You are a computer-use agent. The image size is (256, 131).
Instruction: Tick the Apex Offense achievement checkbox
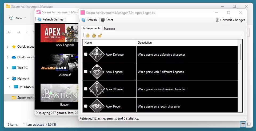86,89
